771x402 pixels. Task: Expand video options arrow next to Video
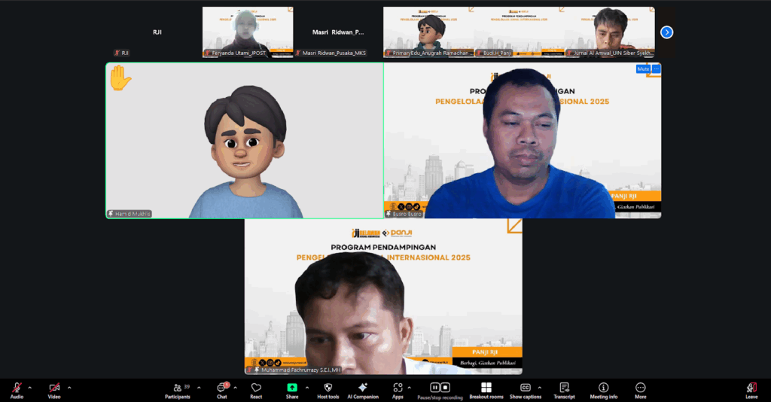coord(69,388)
